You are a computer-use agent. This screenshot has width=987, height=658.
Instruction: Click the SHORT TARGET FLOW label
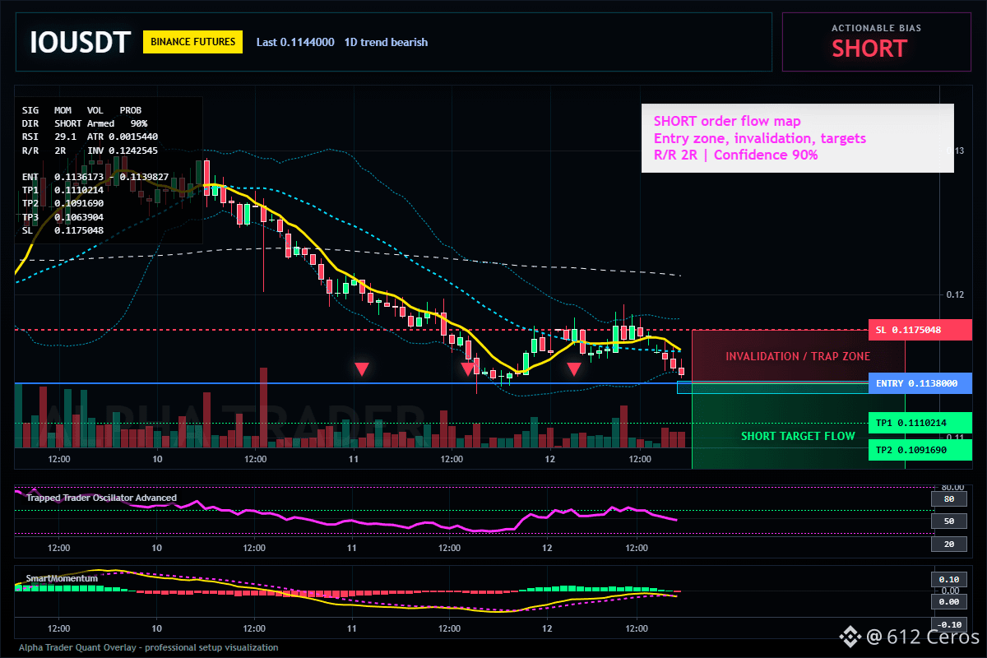[x=798, y=436]
